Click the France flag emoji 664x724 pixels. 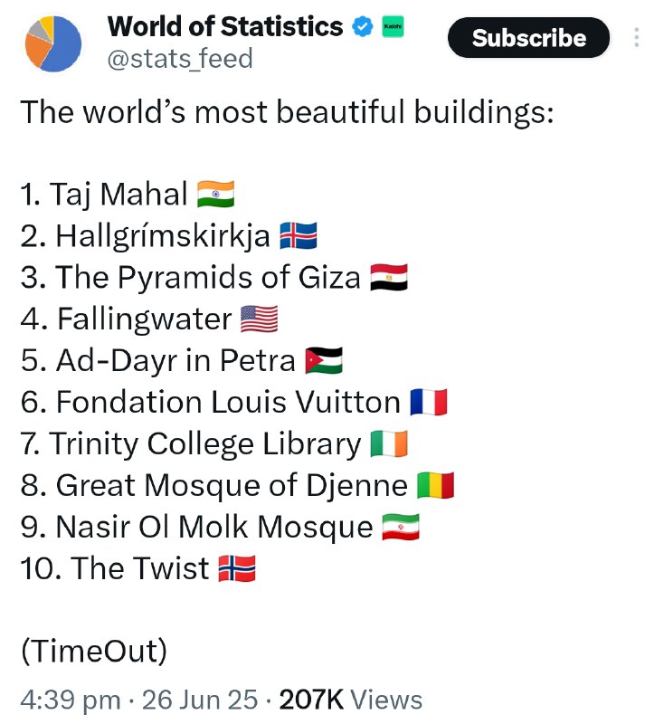[x=429, y=402]
